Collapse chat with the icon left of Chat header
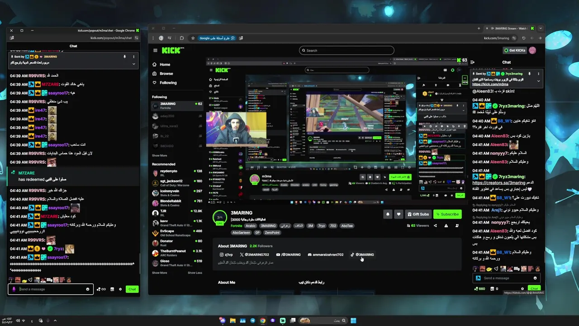The height and width of the screenshot is (326, 579). 472,62
